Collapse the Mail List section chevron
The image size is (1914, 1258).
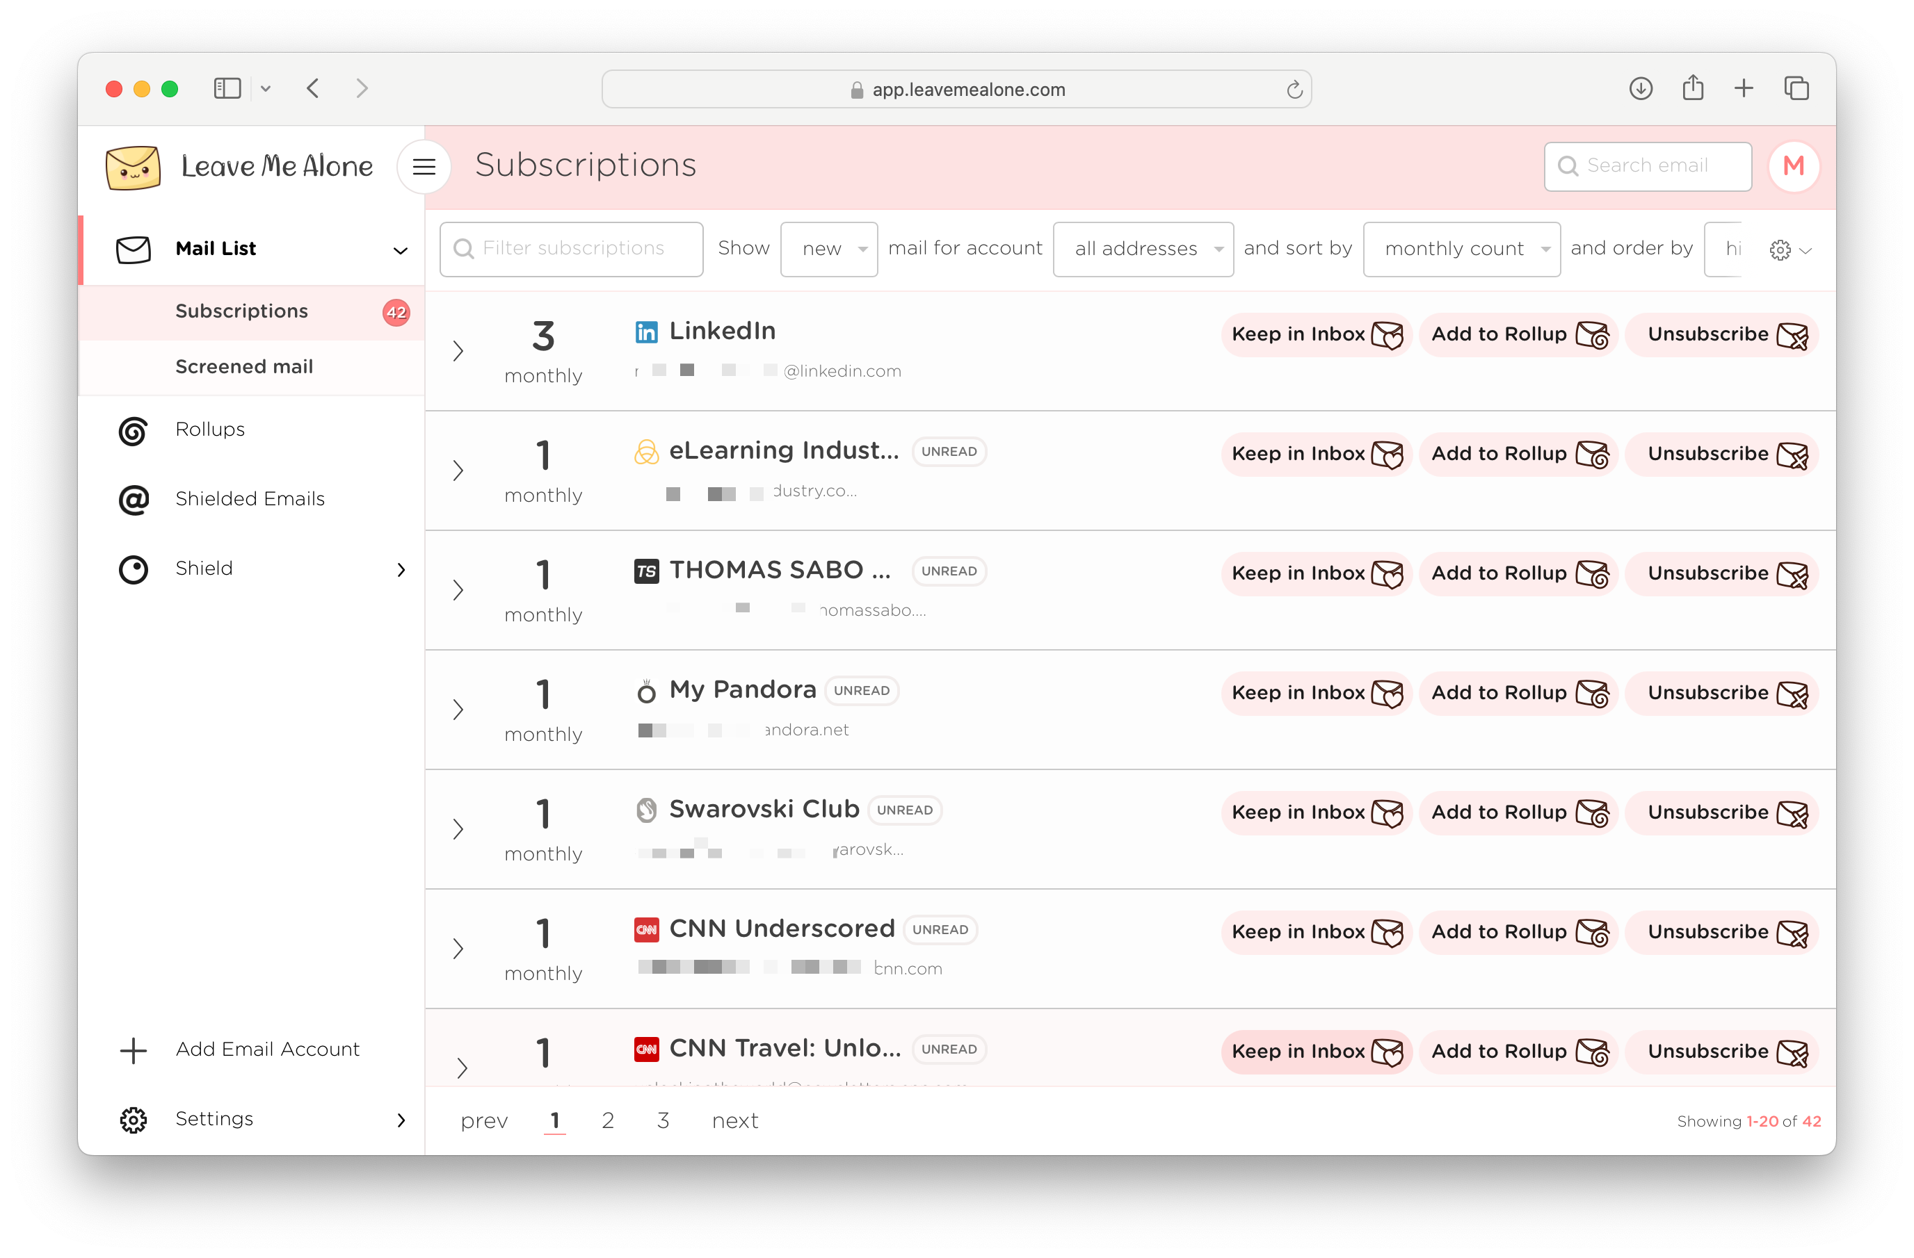[x=400, y=251]
